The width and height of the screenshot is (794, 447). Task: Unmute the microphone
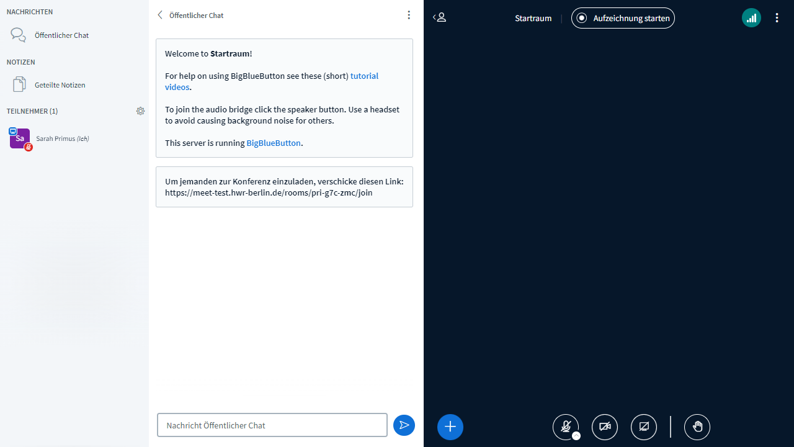(565, 426)
